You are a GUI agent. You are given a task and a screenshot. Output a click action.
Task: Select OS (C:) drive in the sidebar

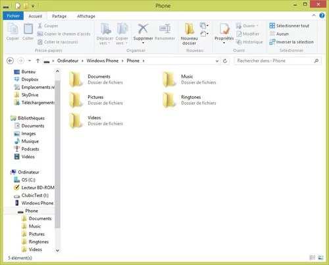click(x=24, y=180)
